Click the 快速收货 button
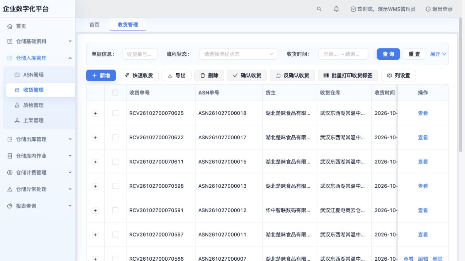Viewport: 465px width, 261px height. 139,75
